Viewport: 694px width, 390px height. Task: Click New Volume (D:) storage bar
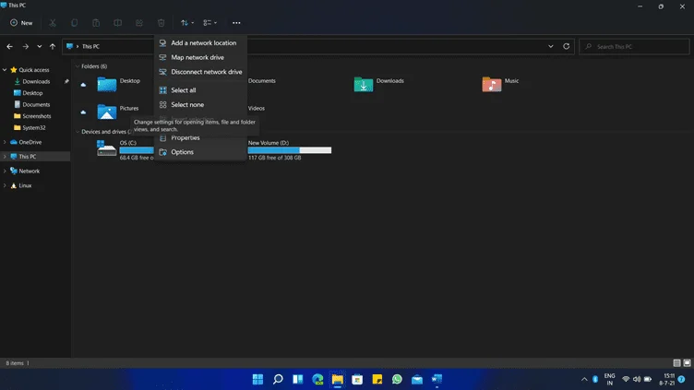290,150
